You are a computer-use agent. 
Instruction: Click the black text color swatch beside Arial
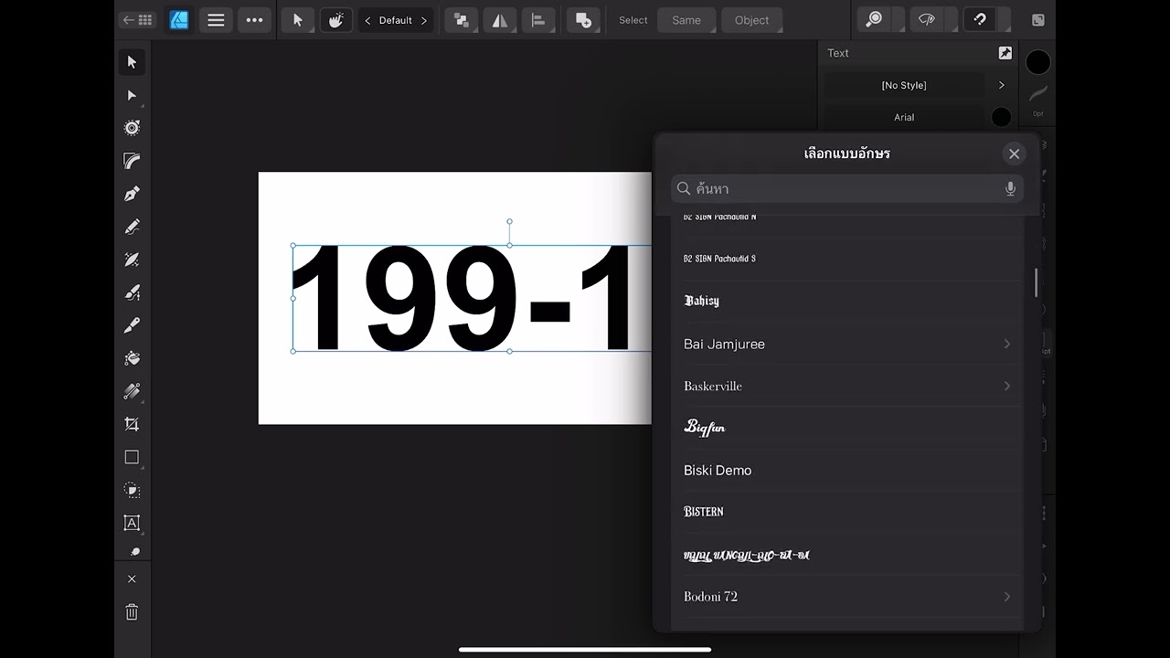coord(1002,117)
